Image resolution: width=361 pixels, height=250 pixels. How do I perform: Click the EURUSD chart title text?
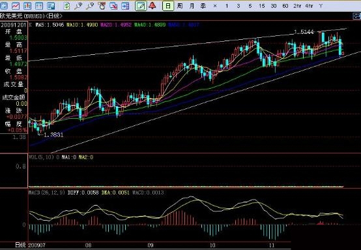[x=31, y=16]
